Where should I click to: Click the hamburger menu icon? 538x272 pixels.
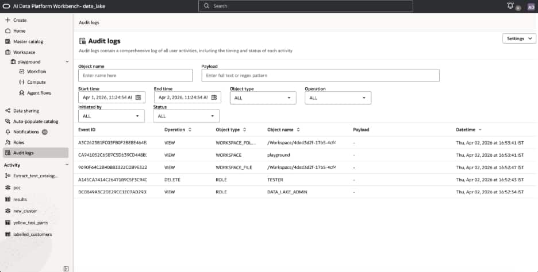(6, 6)
